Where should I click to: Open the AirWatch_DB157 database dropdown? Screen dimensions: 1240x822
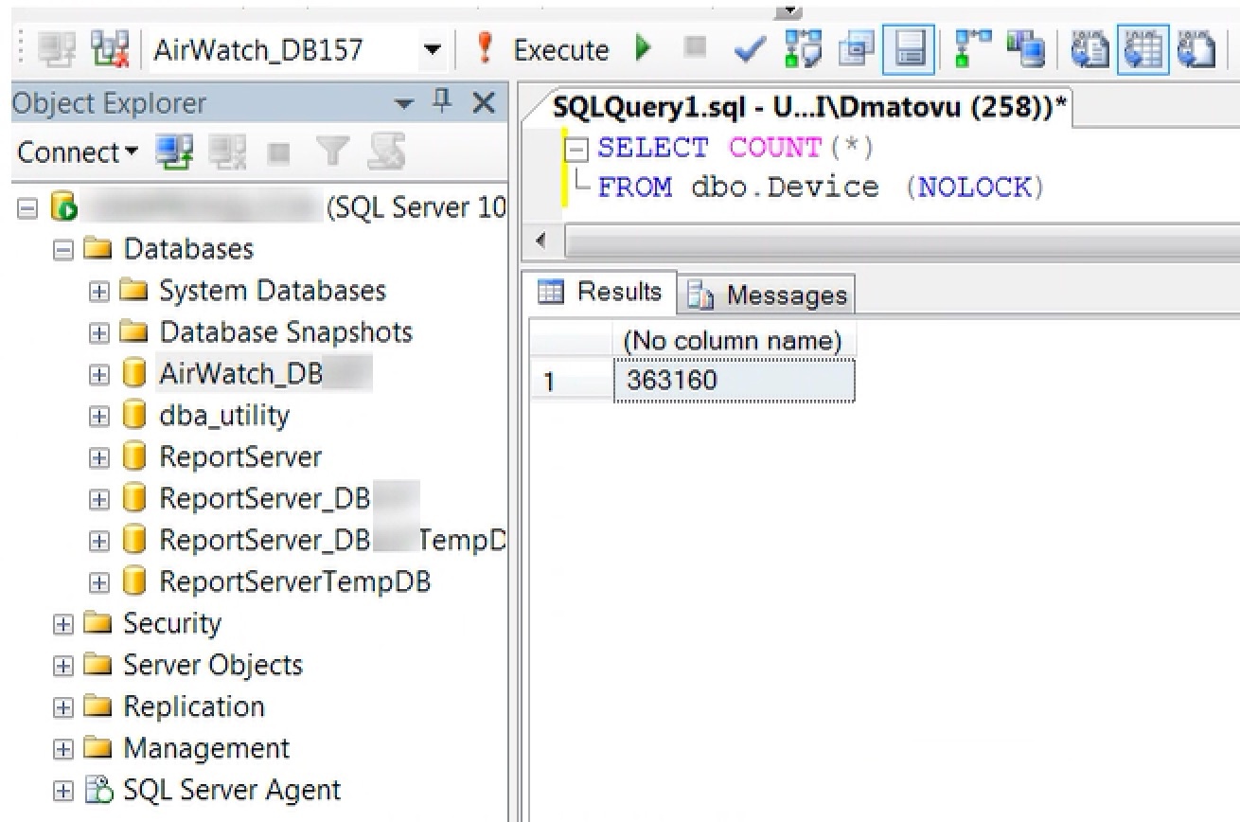tap(433, 50)
